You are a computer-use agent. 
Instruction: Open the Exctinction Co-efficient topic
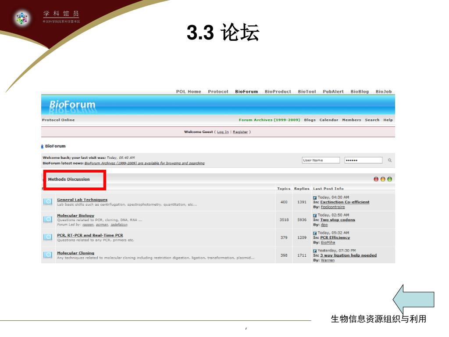click(345, 202)
